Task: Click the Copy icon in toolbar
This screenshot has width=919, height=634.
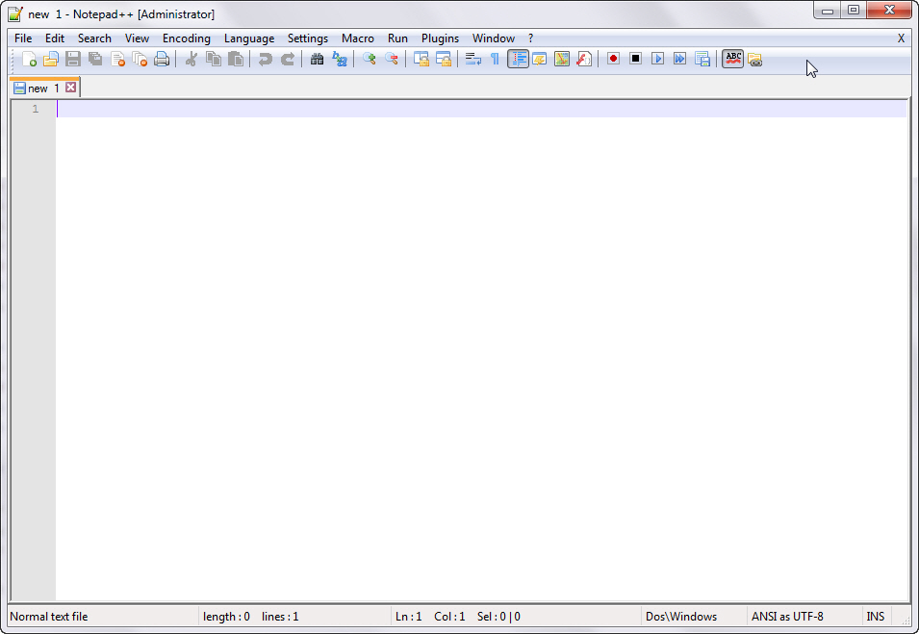Action: (214, 60)
